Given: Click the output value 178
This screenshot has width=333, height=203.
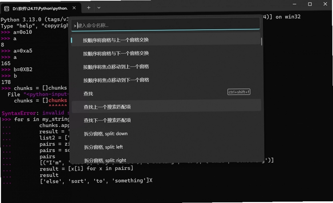Looking at the screenshot, I should (x=6, y=82).
